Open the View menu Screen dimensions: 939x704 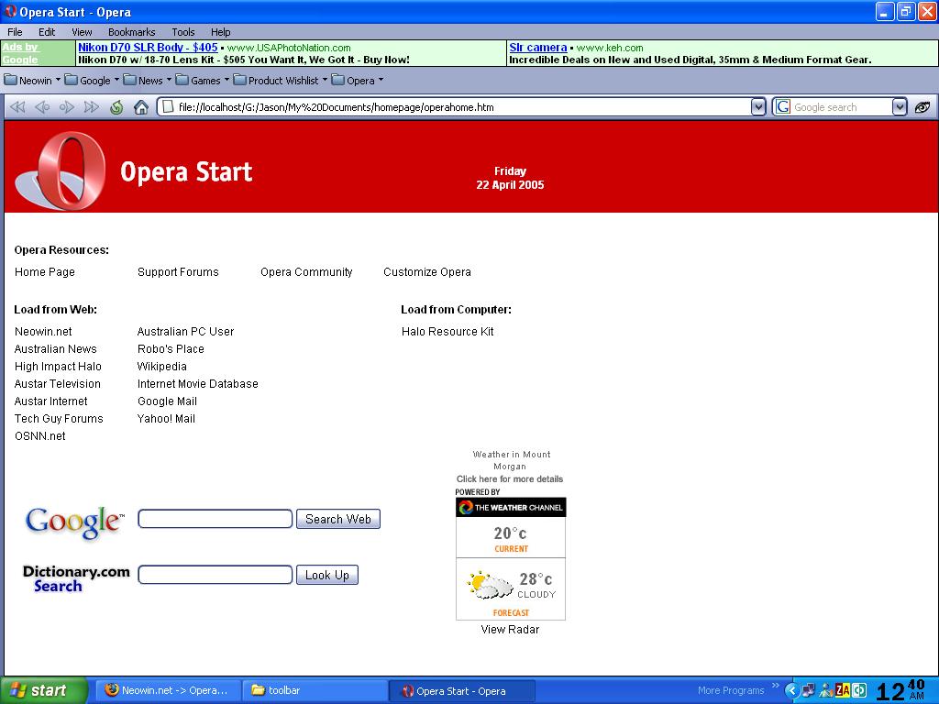pos(82,32)
